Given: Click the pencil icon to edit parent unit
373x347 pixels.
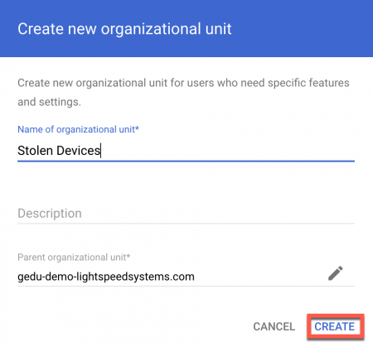Looking at the screenshot, I should click(x=336, y=273).
